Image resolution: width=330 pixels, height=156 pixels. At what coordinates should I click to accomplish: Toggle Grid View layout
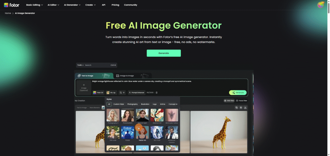coord(229,101)
